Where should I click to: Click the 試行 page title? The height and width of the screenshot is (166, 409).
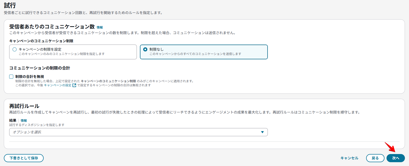coord(10,5)
